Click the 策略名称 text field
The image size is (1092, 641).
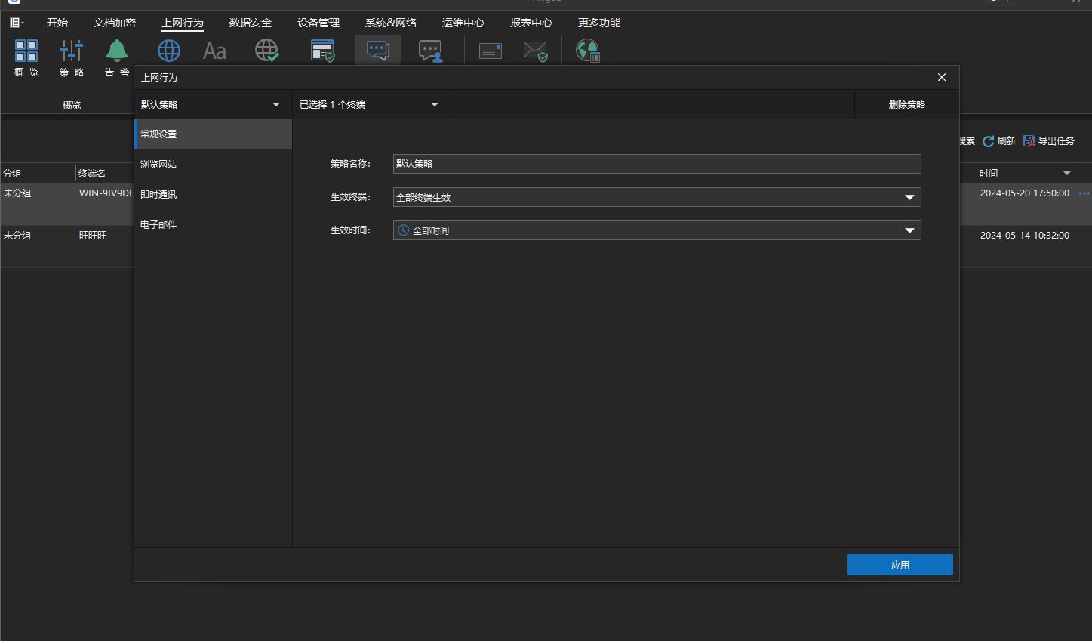point(657,164)
